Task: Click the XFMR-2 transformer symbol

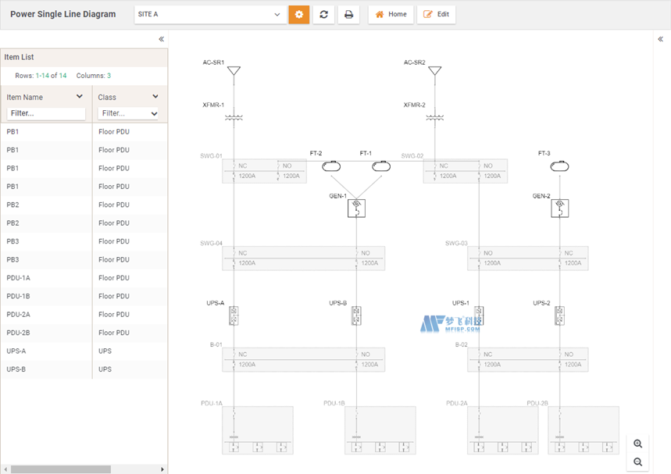Action: (435, 118)
